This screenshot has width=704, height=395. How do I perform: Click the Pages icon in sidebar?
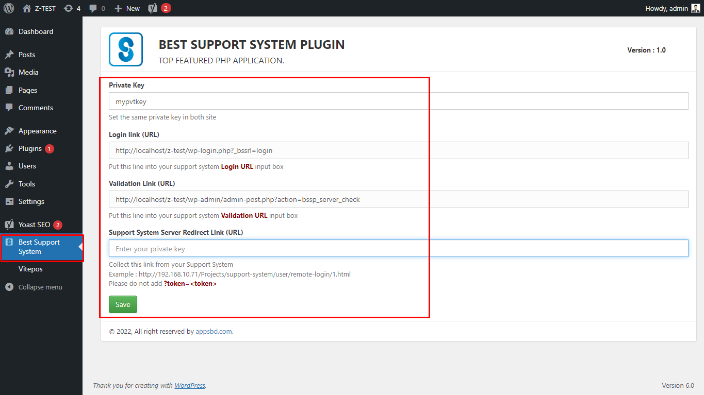(9, 90)
